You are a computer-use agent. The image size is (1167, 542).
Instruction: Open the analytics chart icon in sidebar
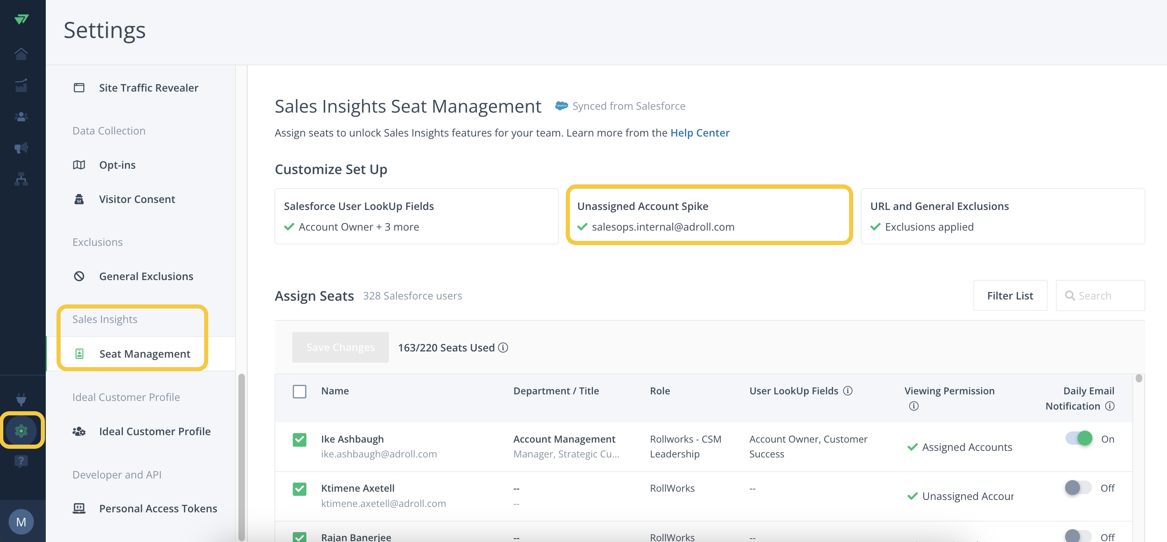coord(21,85)
